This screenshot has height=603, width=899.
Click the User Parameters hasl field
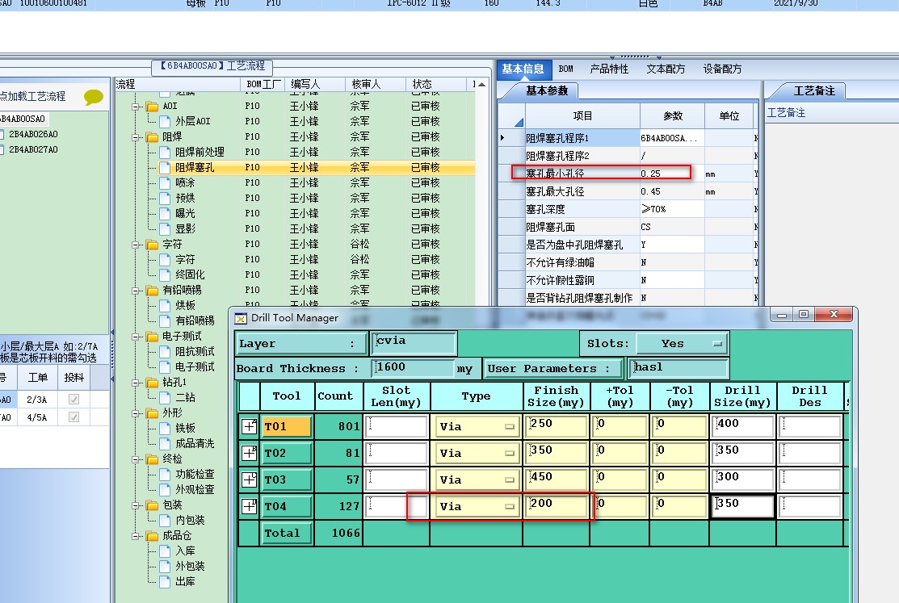(x=678, y=368)
